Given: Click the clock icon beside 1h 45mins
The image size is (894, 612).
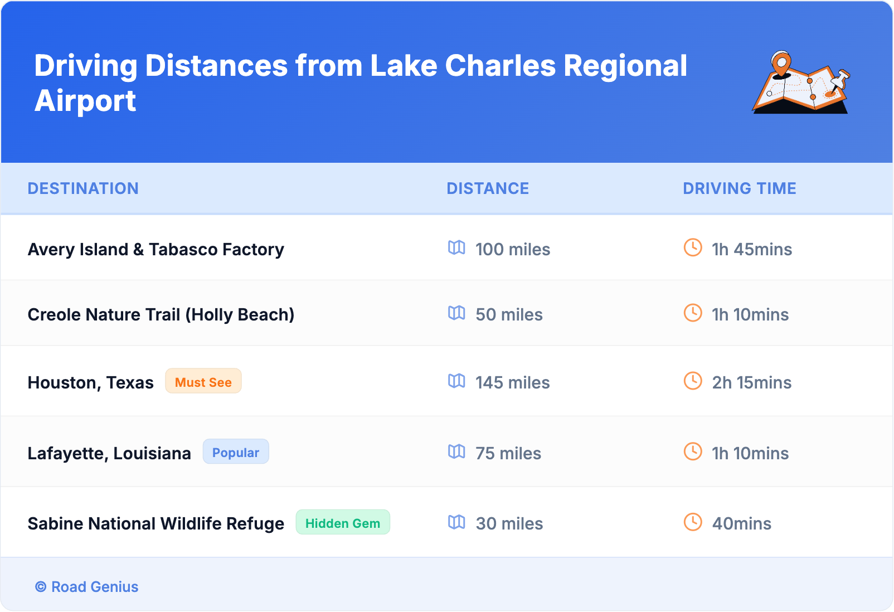Looking at the screenshot, I should (693, 247).
